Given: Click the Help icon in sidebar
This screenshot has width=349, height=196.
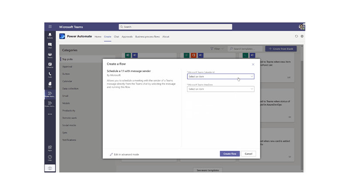Looking at the screenshot, I should pyautogui.click(x=50, y=158).
